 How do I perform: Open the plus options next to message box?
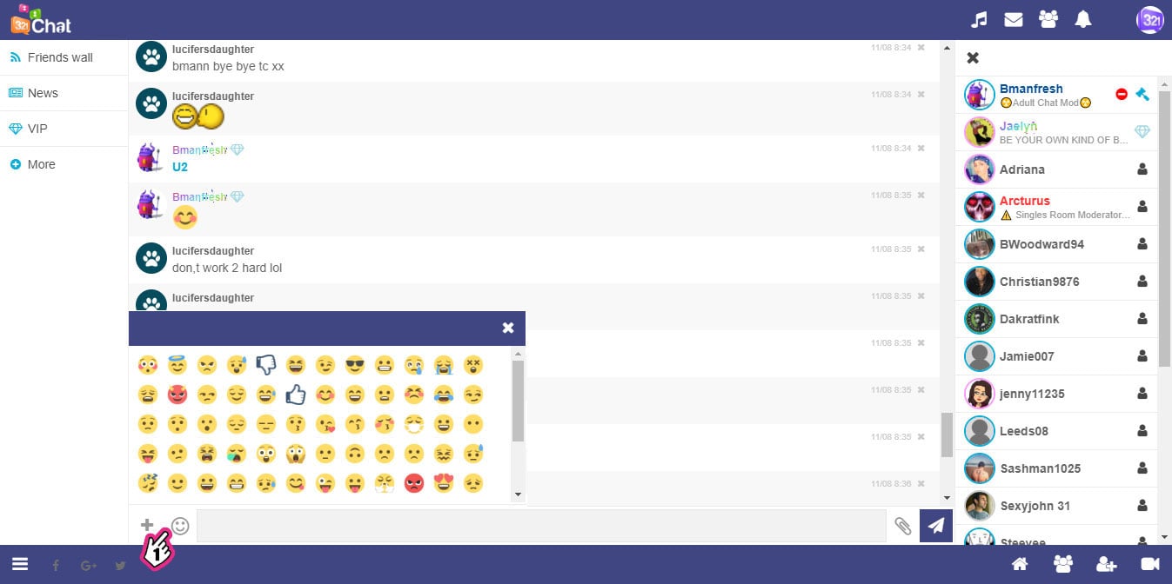click(147, 525)
